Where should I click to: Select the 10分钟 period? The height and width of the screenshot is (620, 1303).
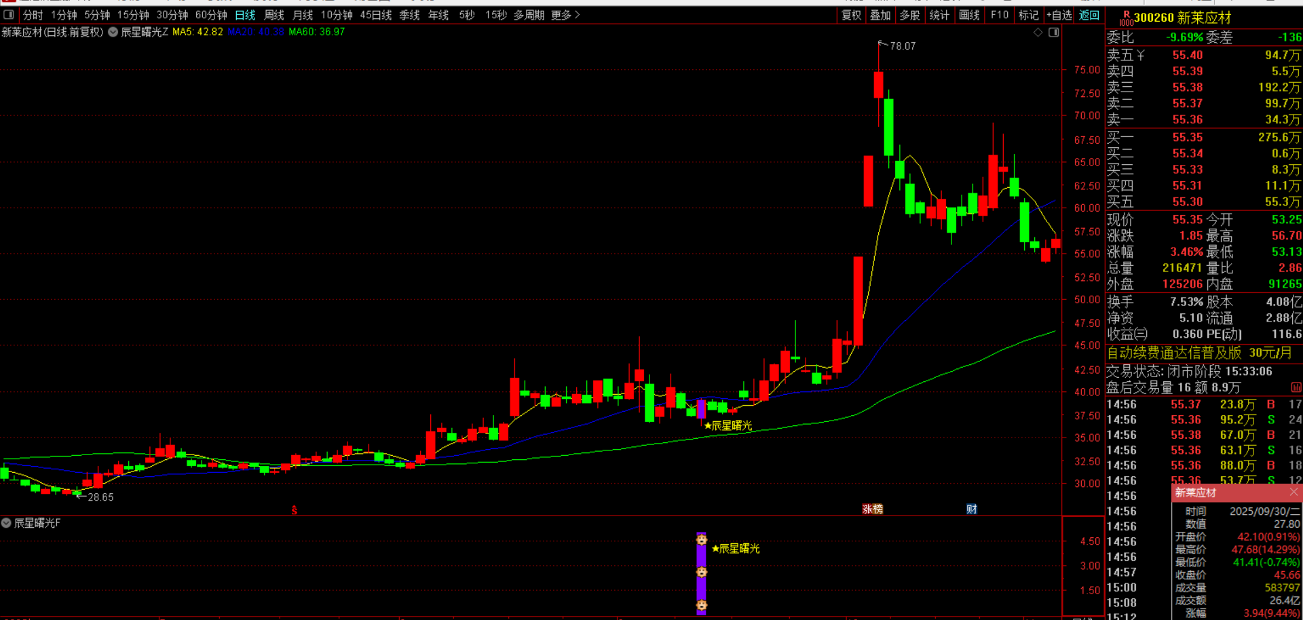coord(337,15)
